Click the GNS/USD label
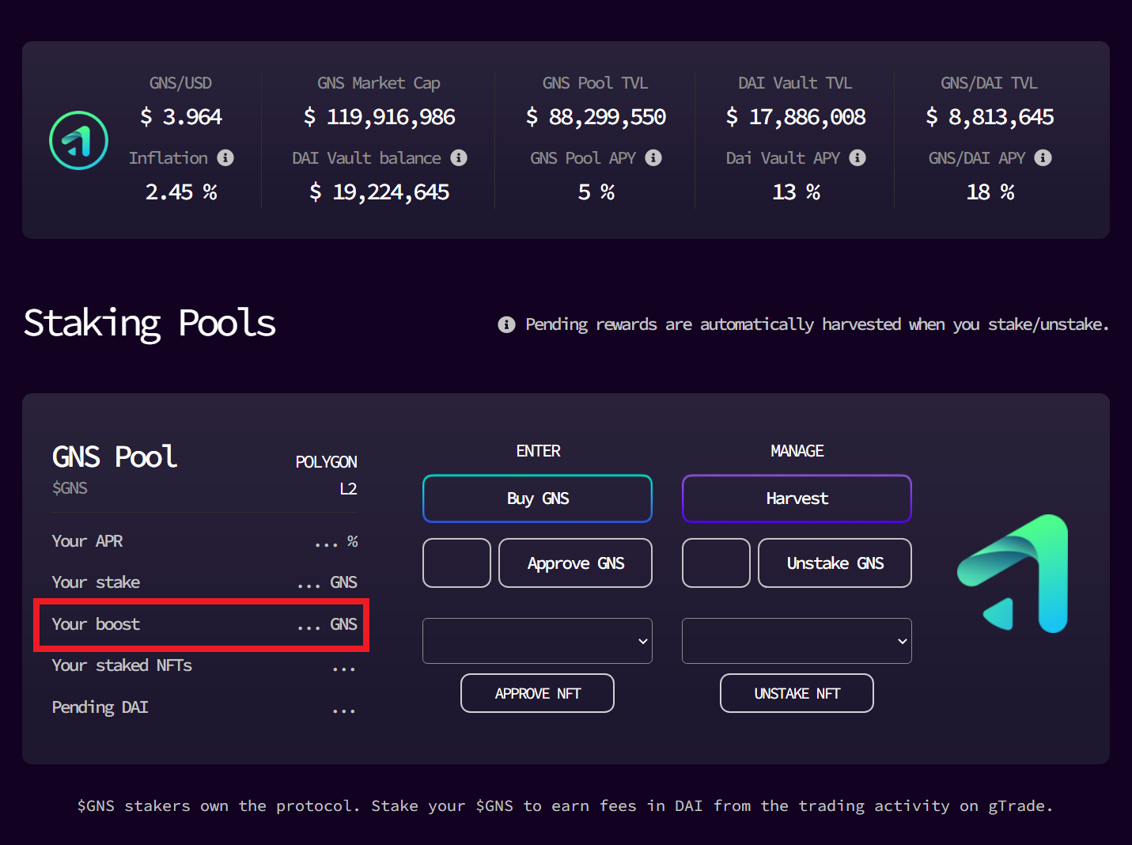1132x845 pixels. (x=181, y=83)
